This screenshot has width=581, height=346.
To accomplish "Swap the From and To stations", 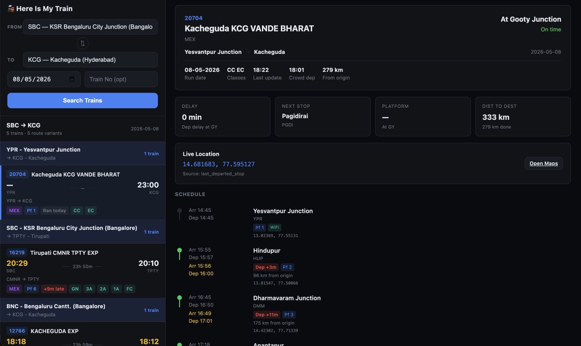I will 82,43.
